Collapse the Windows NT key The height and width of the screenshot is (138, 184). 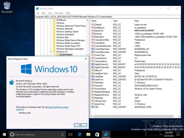click(51, 52)
